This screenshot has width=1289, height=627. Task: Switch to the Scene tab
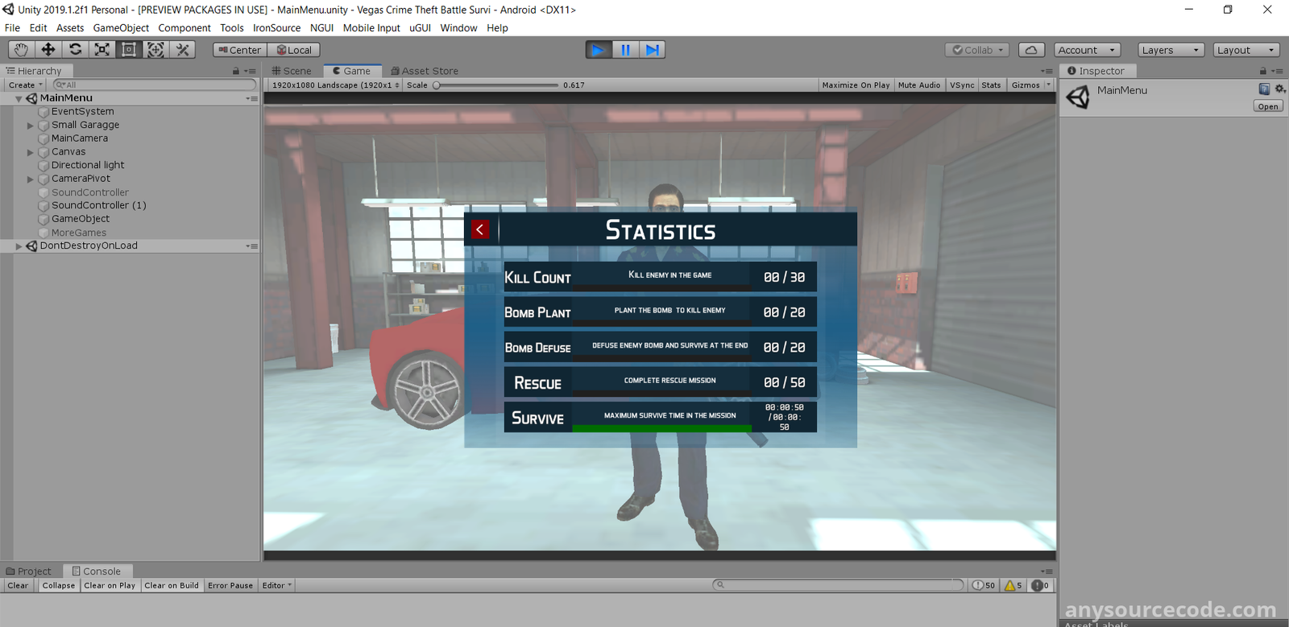click(292, 71)
